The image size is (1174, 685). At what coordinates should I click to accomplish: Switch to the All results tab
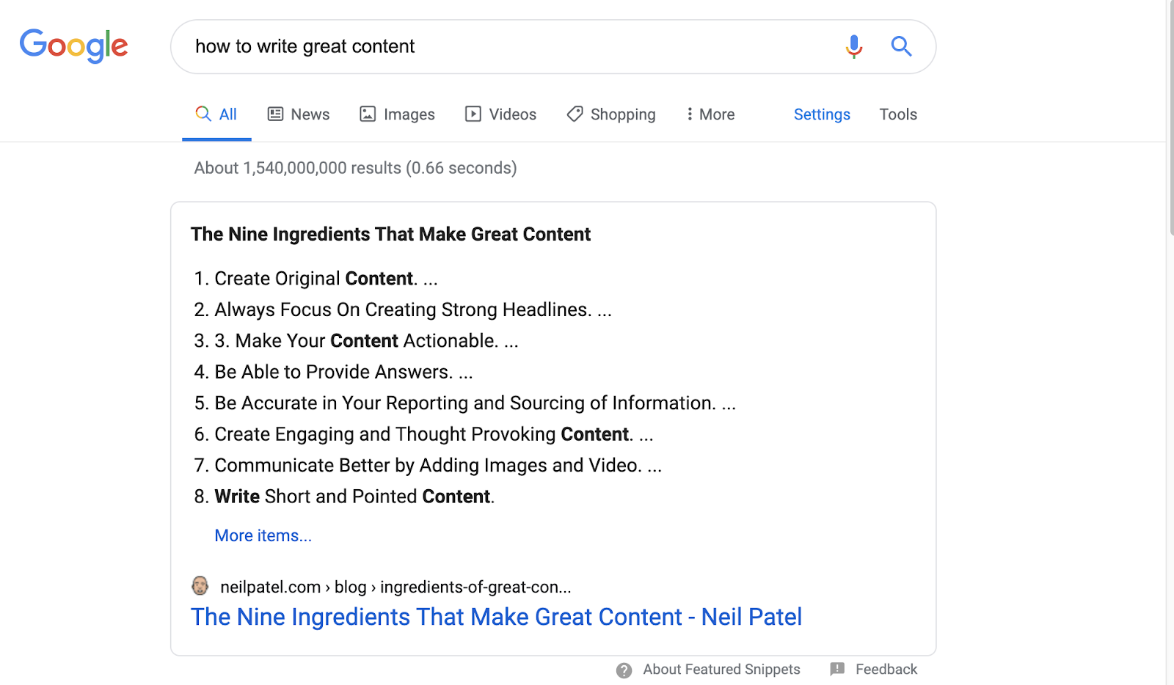coord(216,114)
